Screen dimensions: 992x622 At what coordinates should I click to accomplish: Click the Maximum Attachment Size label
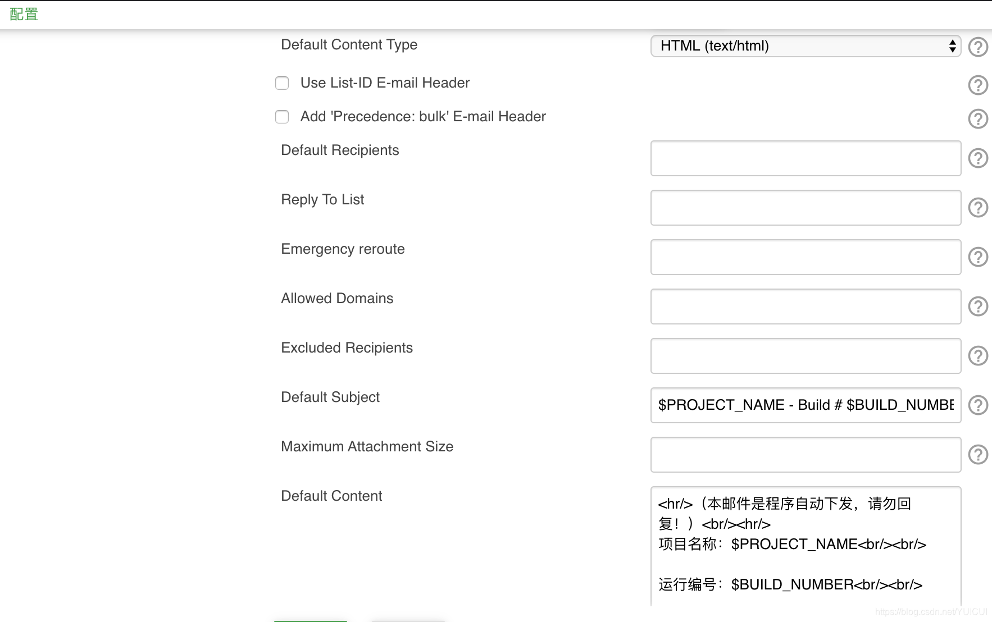click(367, 447)
